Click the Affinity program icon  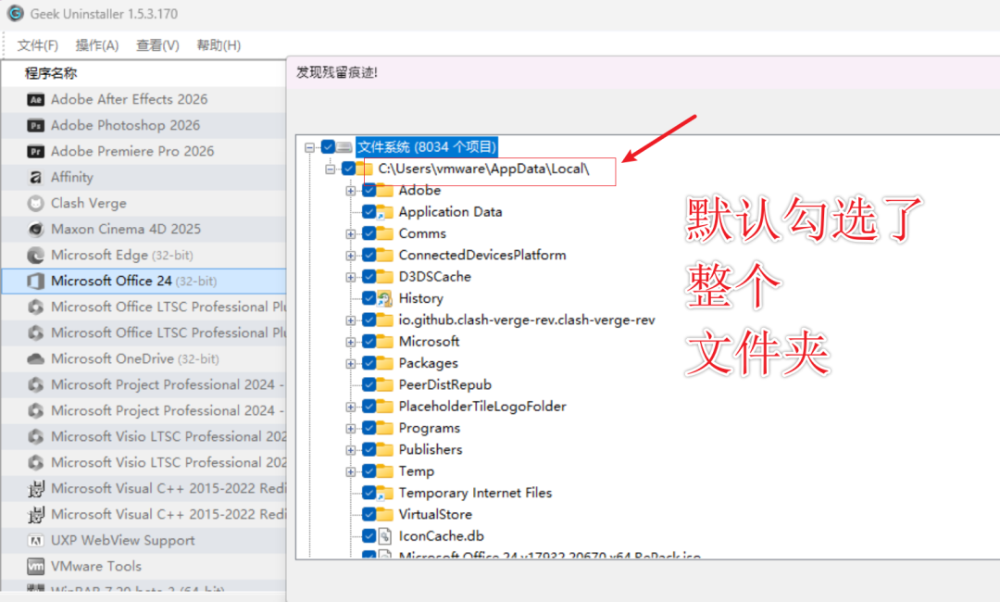[x=36, y=177]
